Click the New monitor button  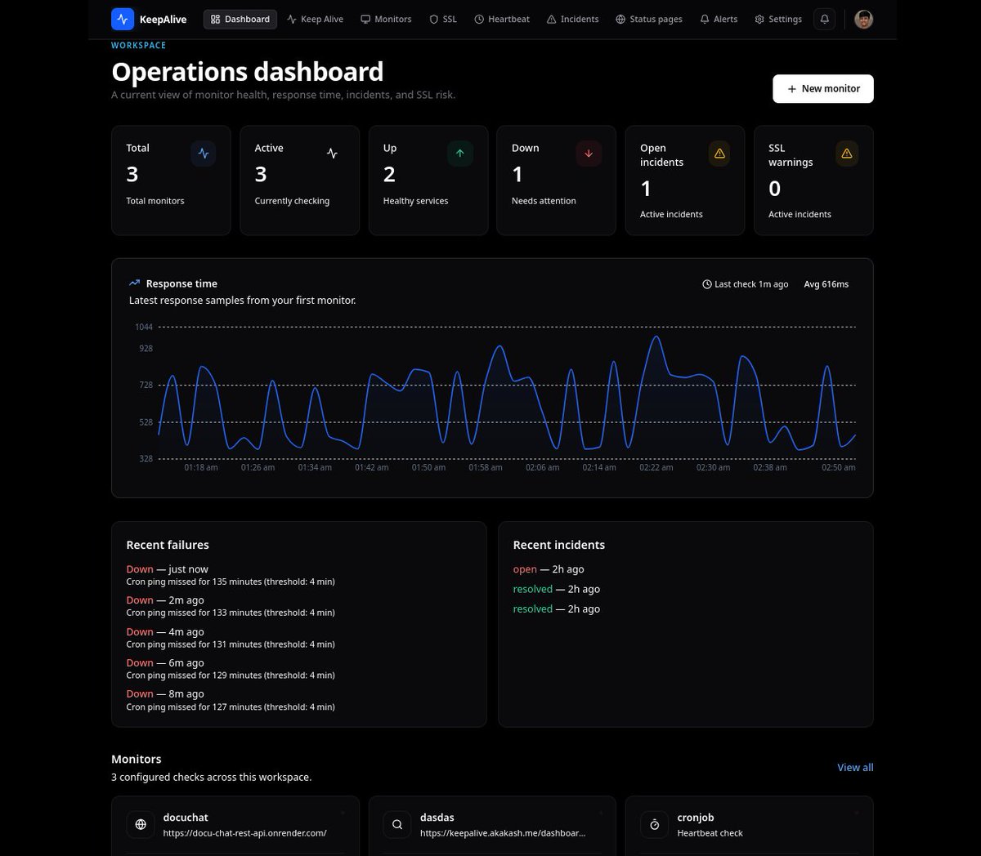[823, 89]
